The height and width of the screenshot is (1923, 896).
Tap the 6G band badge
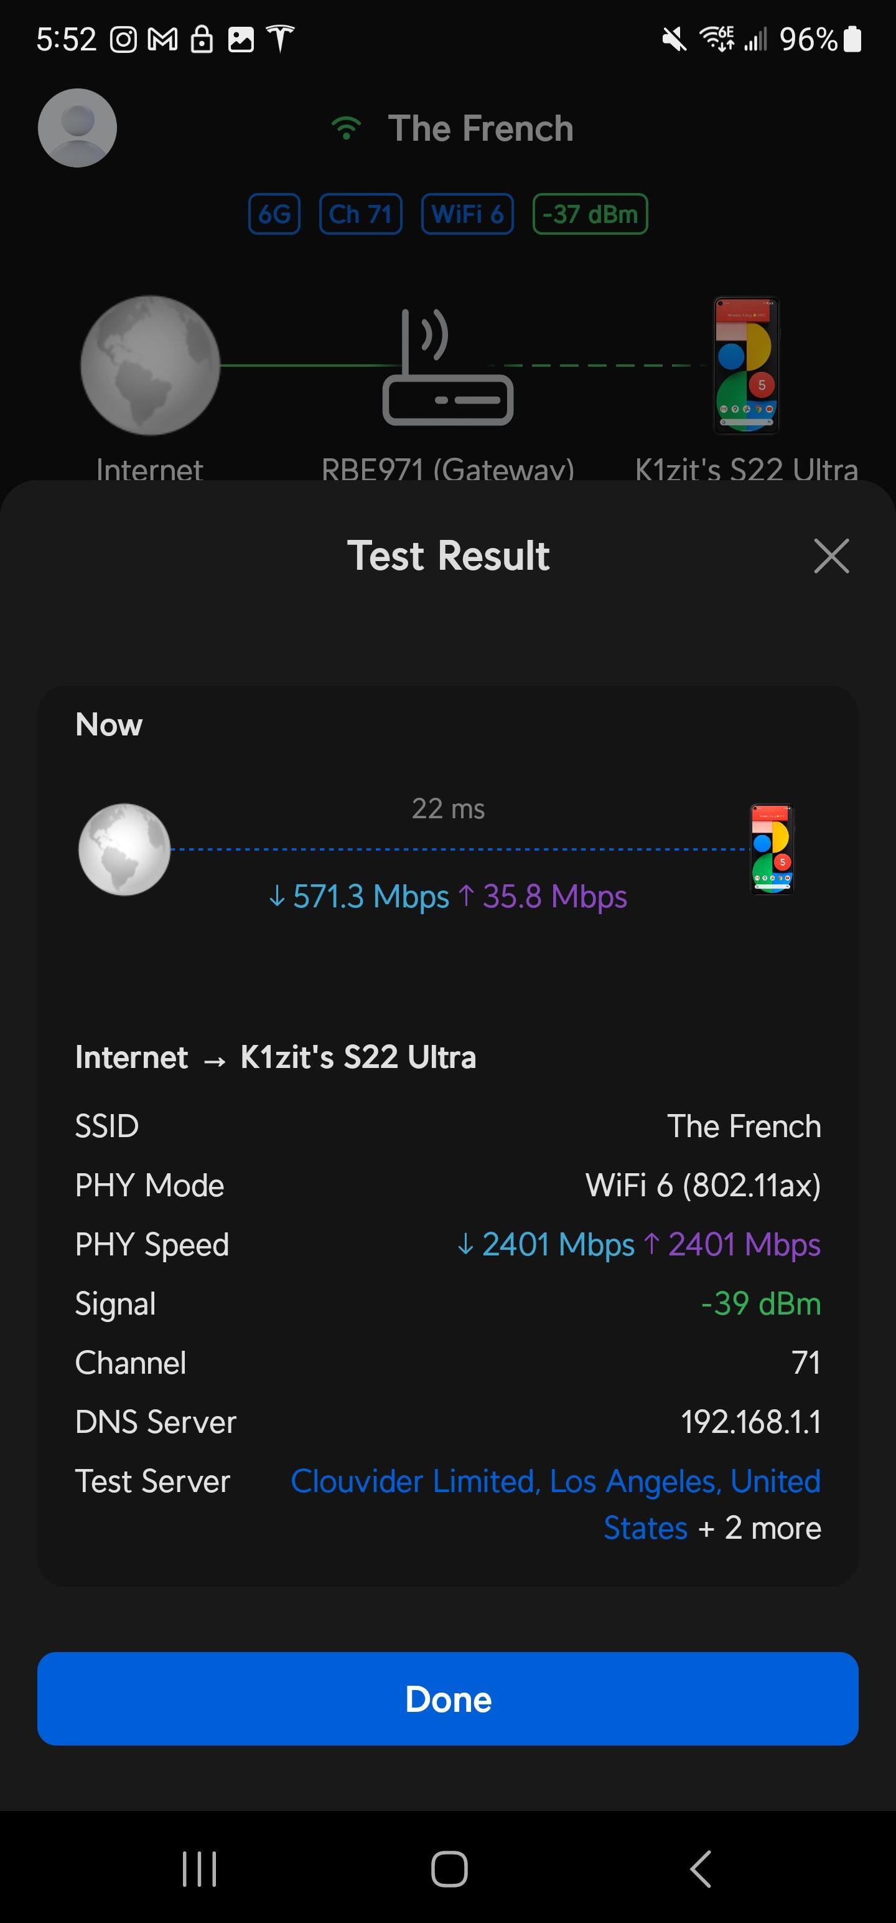[x=274, y=214]
